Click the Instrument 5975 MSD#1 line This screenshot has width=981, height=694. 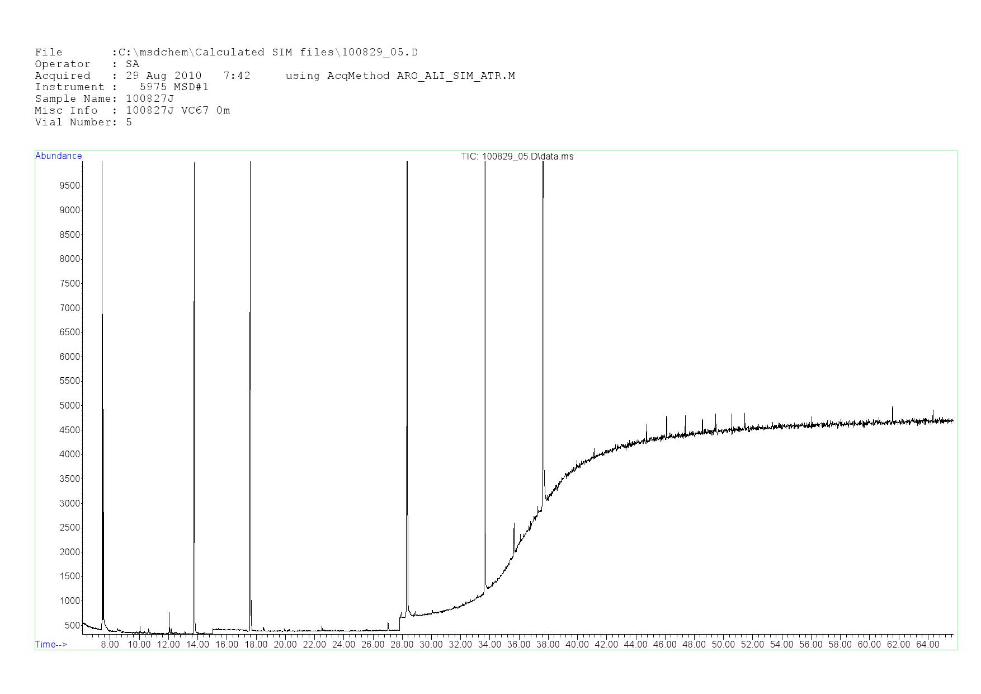point(121,87)
